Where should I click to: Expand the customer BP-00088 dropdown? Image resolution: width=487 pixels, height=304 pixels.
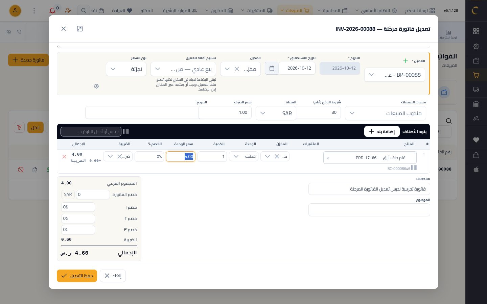click(x=394, y=75)
